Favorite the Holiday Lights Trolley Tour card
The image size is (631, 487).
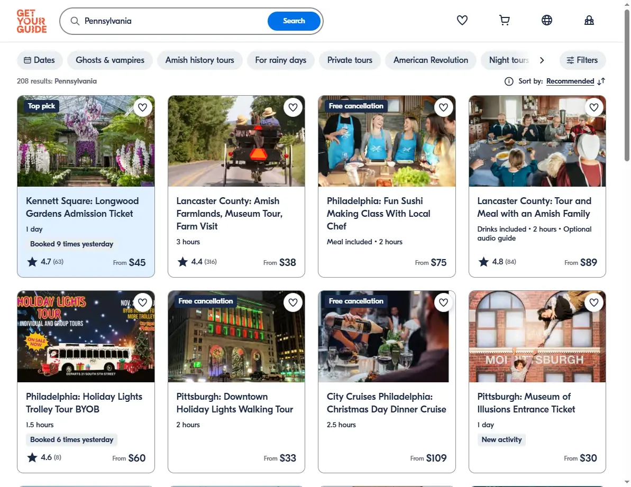pos(142,302)
